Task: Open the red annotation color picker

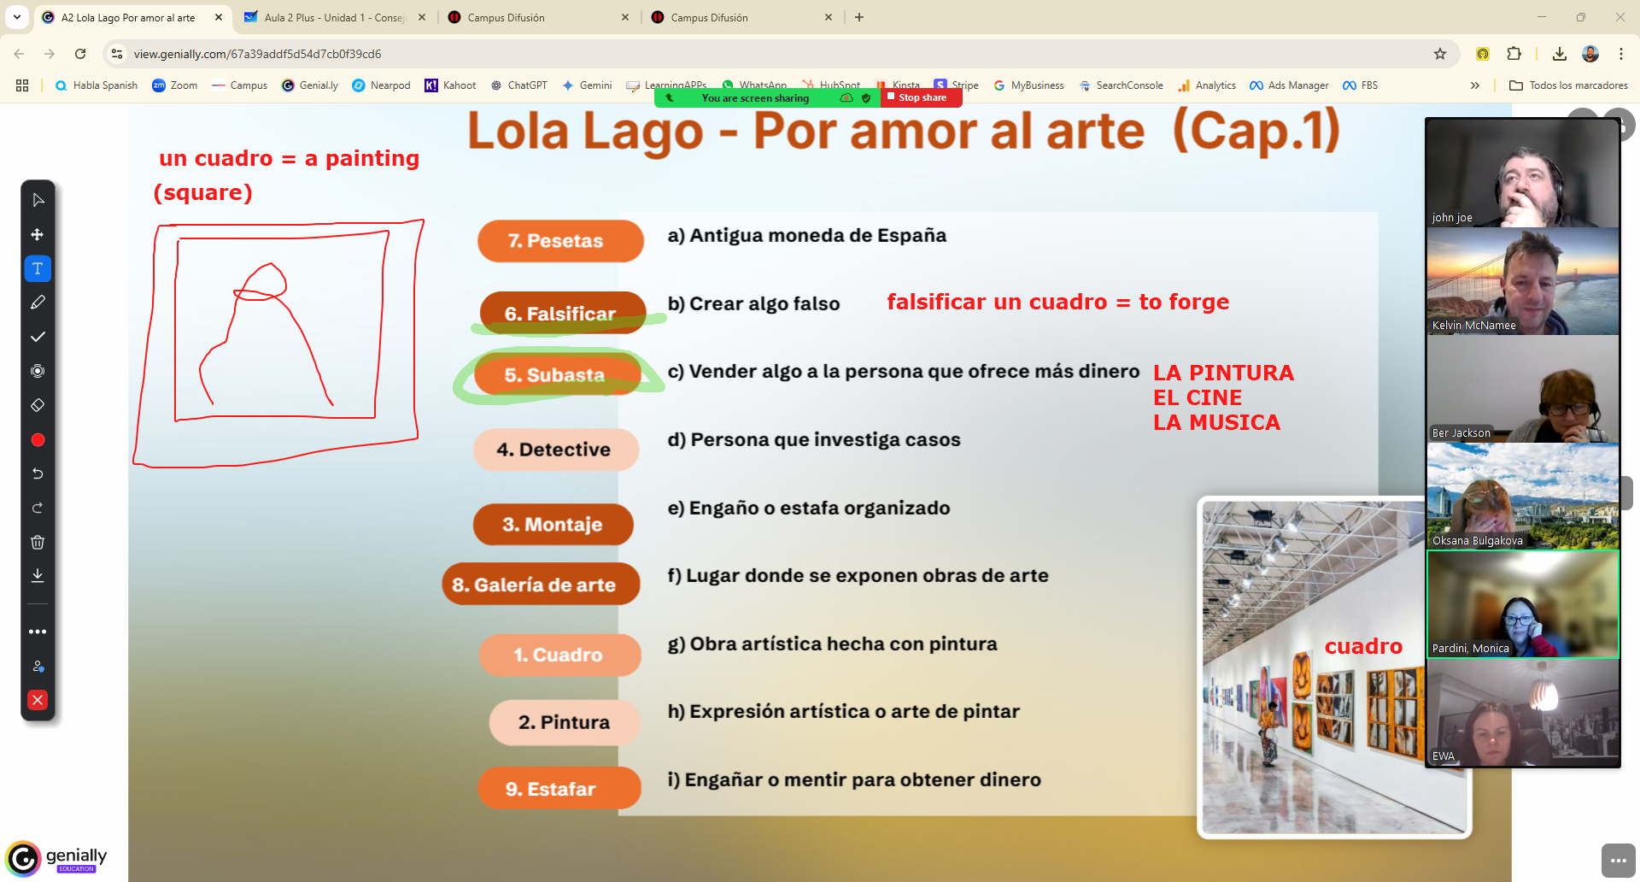Action: coord(38,440)
